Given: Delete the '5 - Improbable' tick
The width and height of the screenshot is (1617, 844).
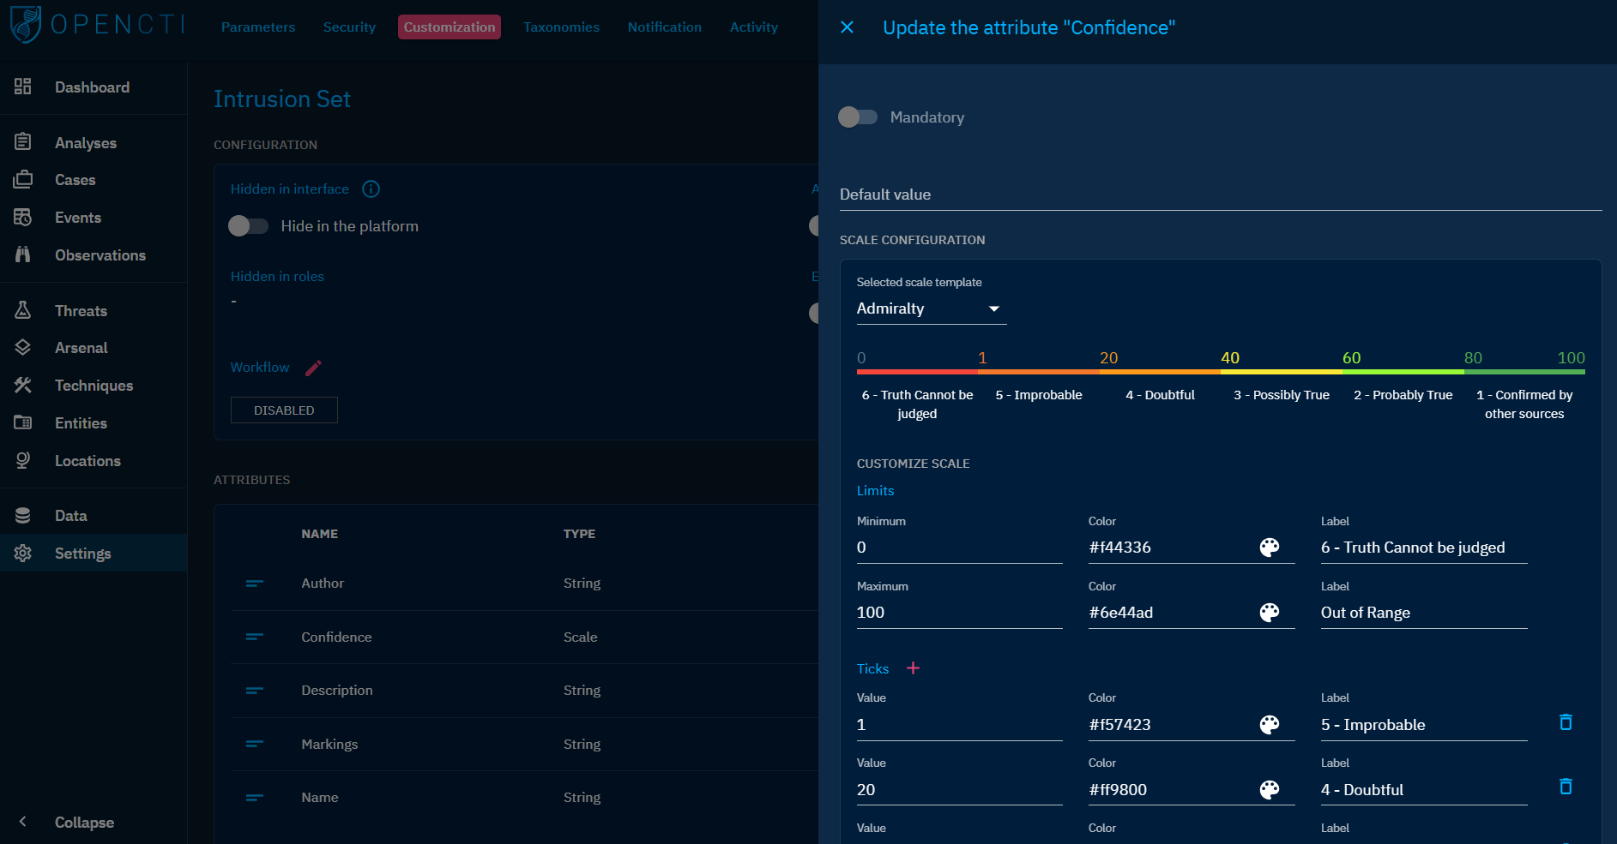Looking at the screenshot, I should click(1565, 722).
